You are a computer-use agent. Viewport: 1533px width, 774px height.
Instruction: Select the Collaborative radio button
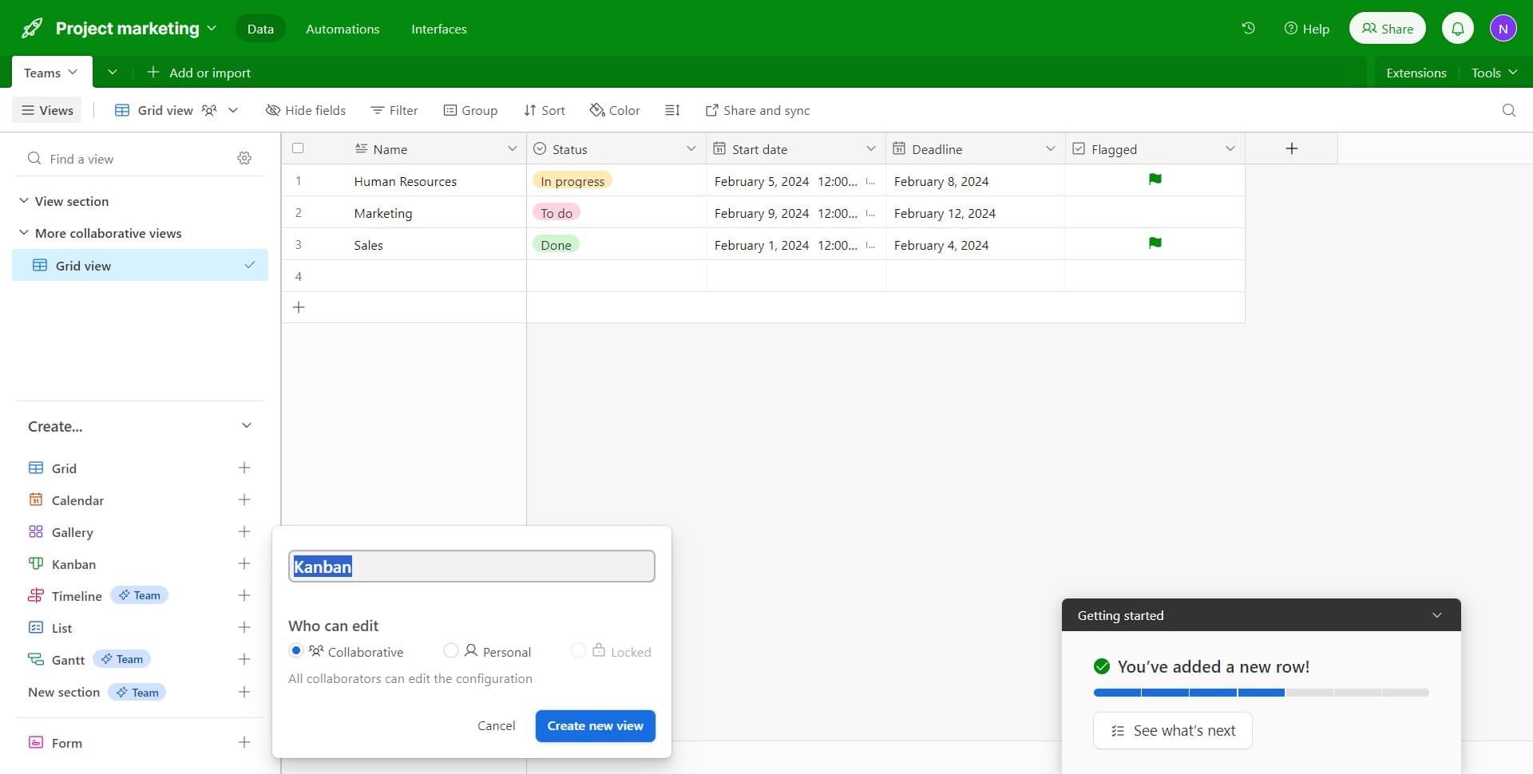[296, 651]
